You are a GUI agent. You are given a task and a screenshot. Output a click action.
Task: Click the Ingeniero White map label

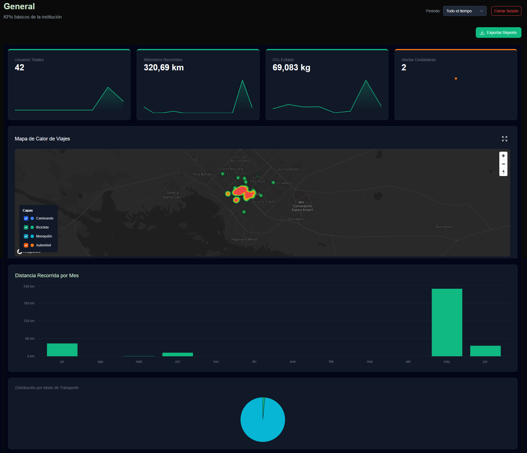[x=244, y=239]
